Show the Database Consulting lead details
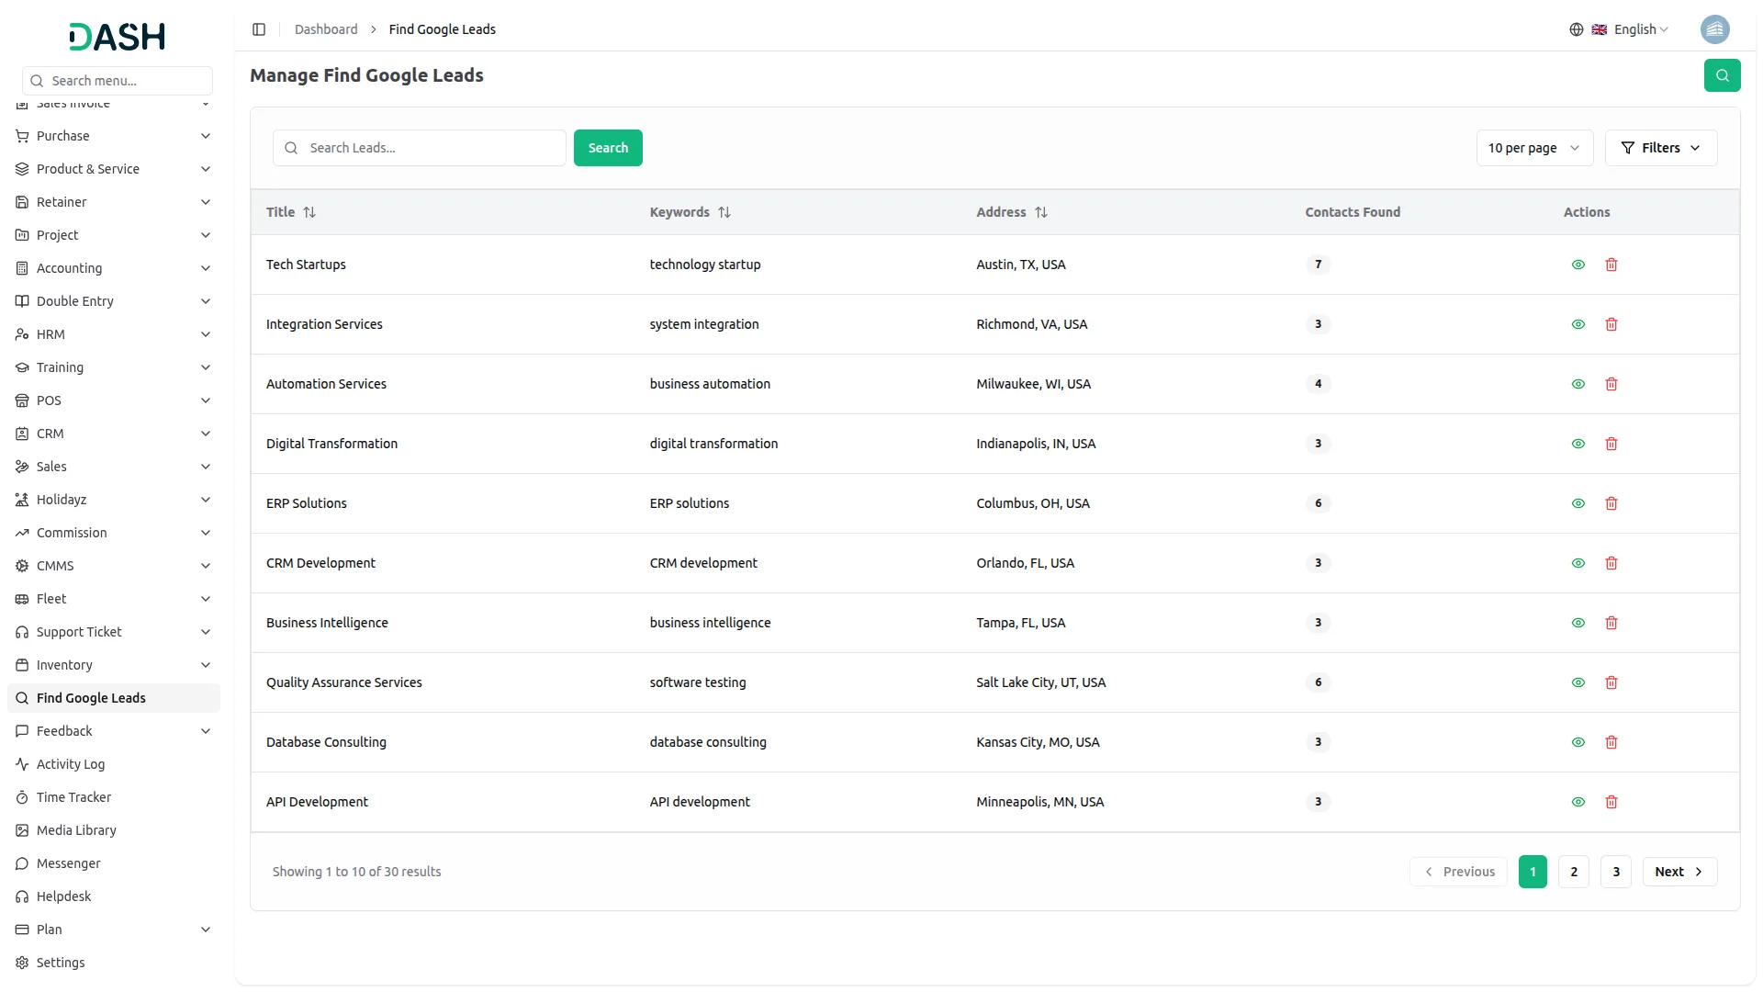This screenshot has height=992, width=1763. (1578, 742)
